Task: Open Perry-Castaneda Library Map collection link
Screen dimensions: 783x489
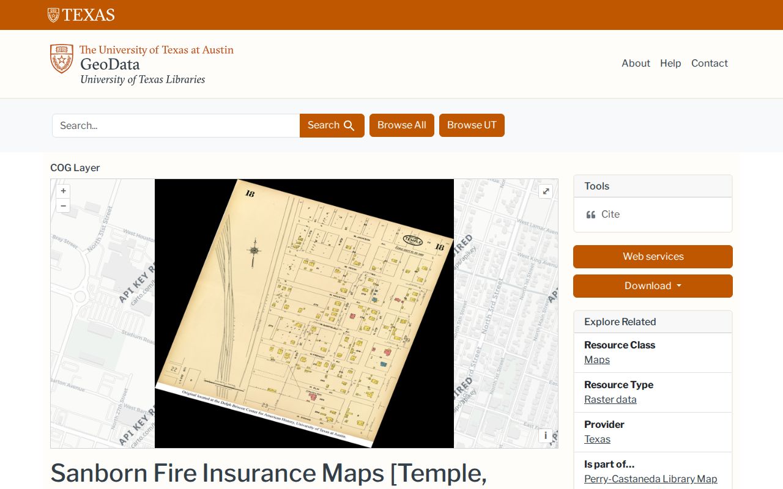Action: click(651, 479)
